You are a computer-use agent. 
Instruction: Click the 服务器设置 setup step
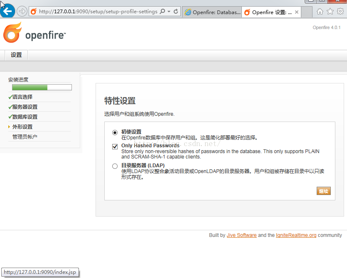(x=25, y=107)
